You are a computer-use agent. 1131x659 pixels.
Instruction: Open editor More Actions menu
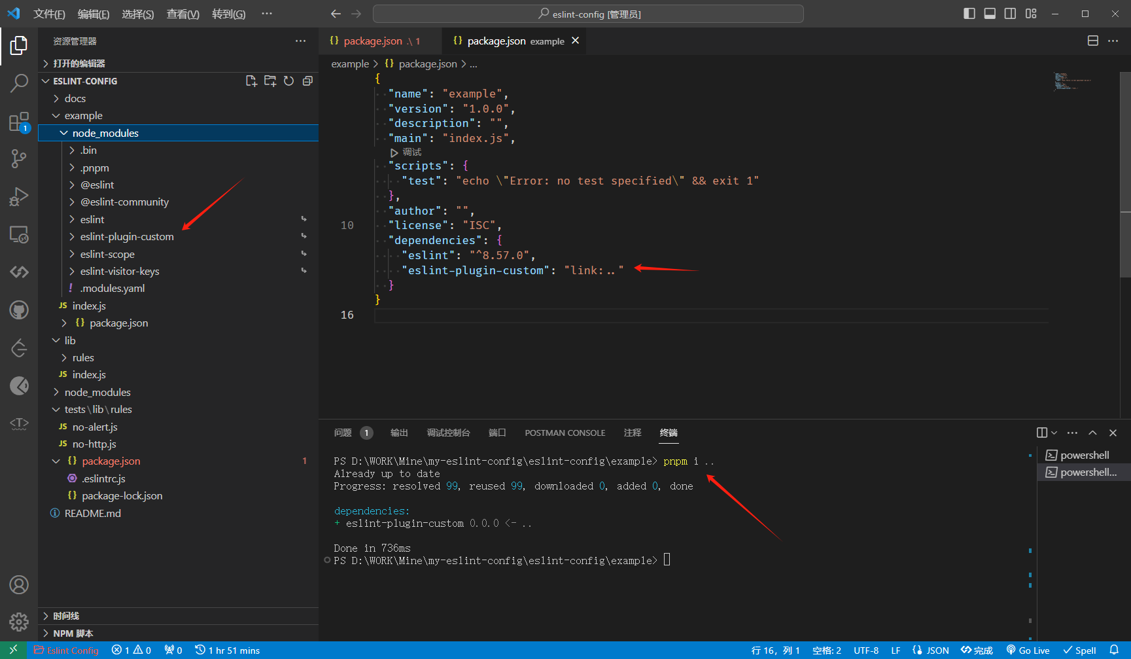[x=1113, y=41]
